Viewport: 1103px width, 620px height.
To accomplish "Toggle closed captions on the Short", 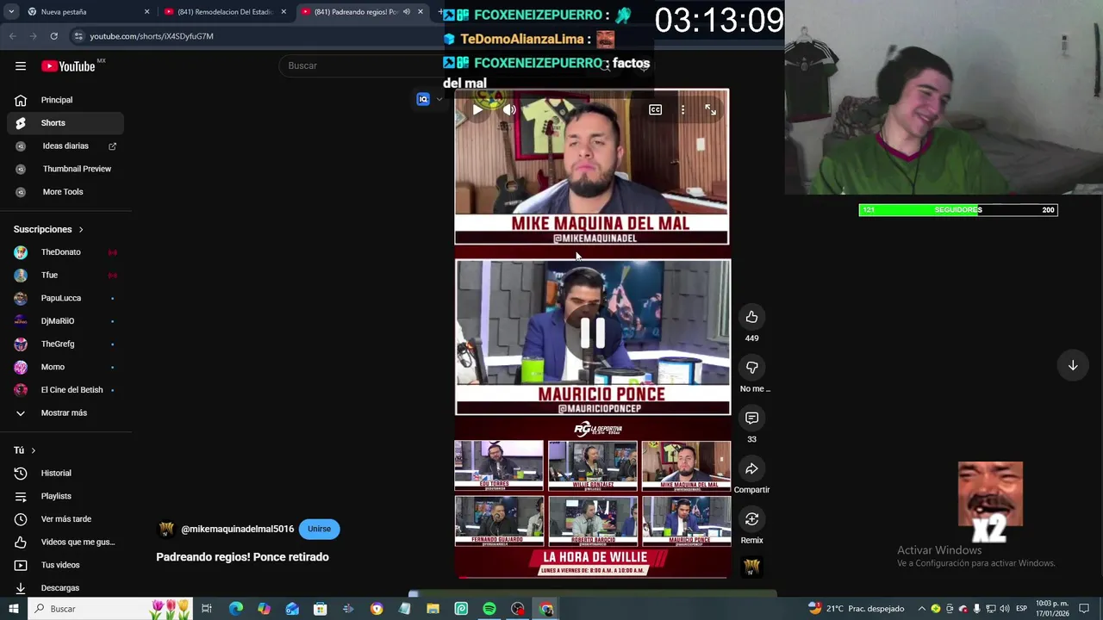I will coord(655,109).
